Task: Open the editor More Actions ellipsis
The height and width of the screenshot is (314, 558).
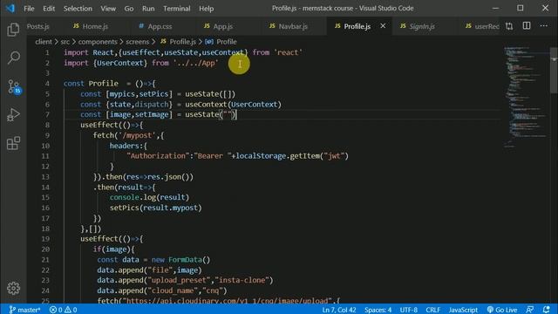Action: [543, 26]
